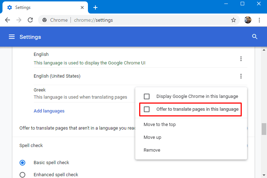Viewport: 267px width, 178px height.
Task: Select Basic spell check radio button
Action: pos(22,163)
